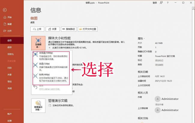This screenshot has width=195, height=123.
Task: Select 打开 in the sidebar
Action: tap(10, 31)
